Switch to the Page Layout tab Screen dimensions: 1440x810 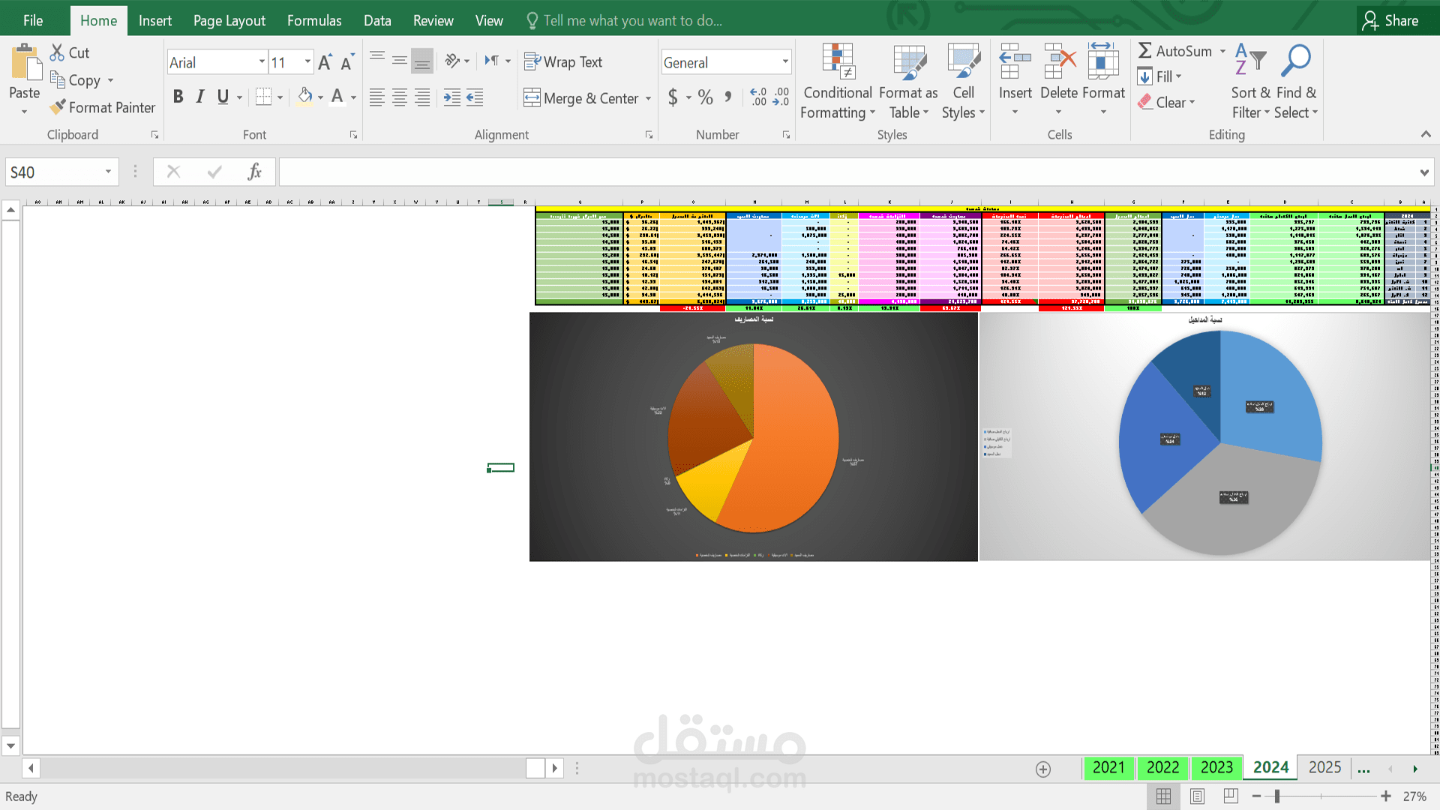229,20
